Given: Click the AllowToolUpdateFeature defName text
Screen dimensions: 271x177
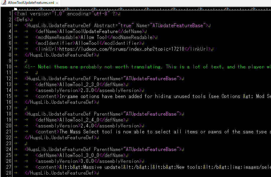Looking at the screenshot, I should point(89,31).
